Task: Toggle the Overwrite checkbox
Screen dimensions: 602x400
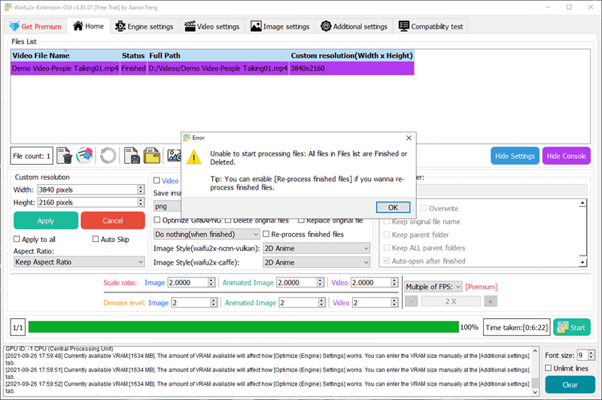Action: coord(424,208)
